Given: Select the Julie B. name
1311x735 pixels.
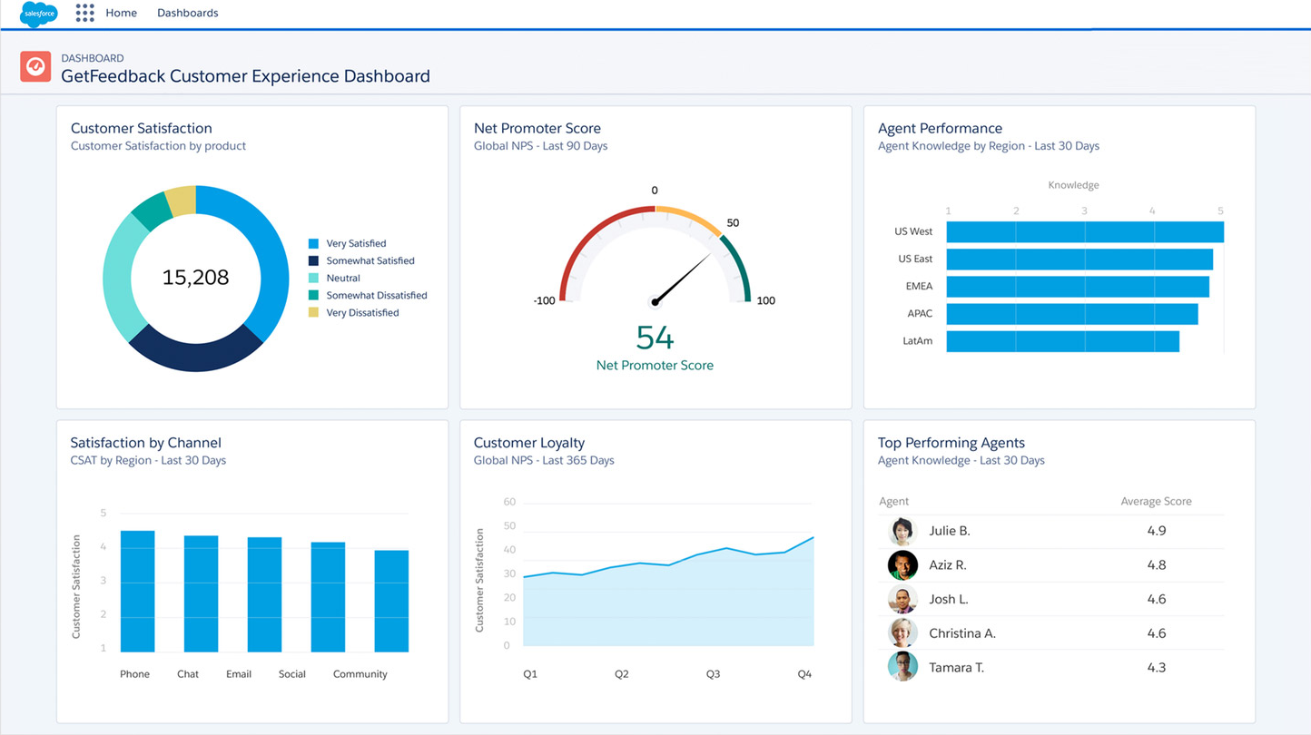Looking at the screenshot, I should (950, 531).
